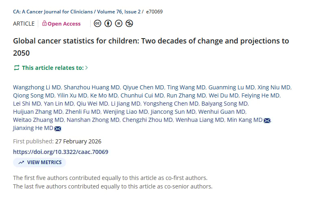Click the Open Access label
Viewport: 317px width, 197px height.
[x=64, y=24]
